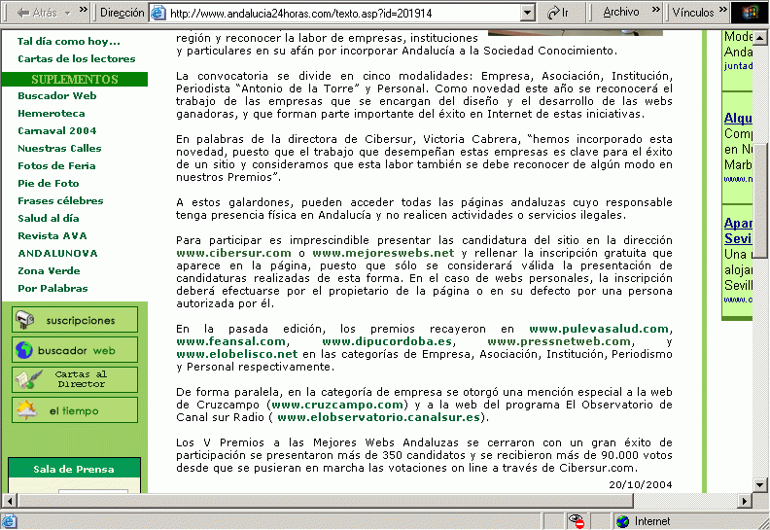Open the Archivo menu
Viewport: 770px width, 530px height.
coord(620,12)
